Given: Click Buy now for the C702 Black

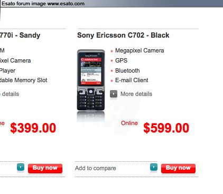Looking at the screenshot, I should coord(178,168).
